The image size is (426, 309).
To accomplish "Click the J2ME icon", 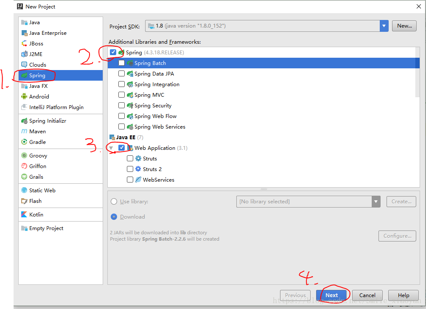I will [24, 54].
